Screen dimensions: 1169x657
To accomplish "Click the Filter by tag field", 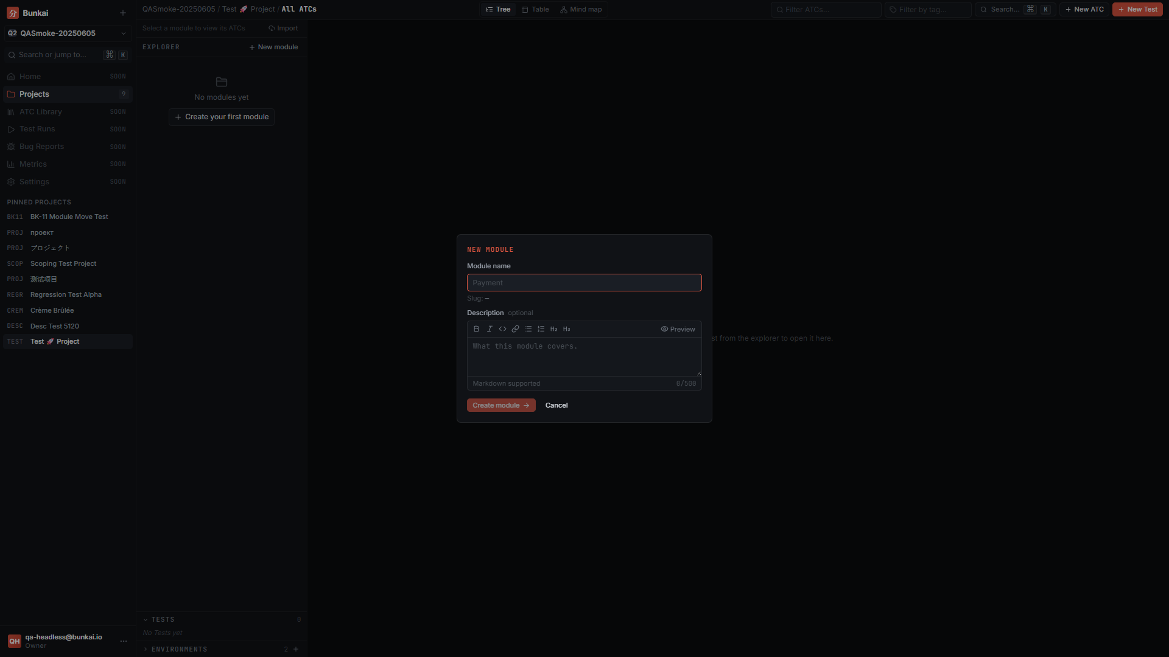I will click(x=928, y=10).
